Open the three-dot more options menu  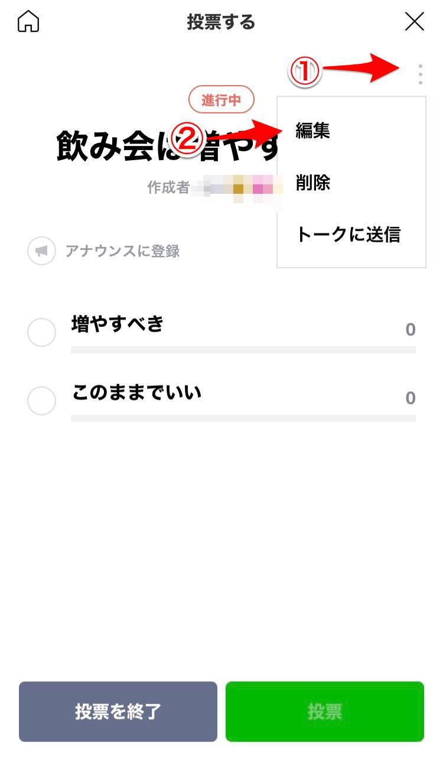(420, 74)
